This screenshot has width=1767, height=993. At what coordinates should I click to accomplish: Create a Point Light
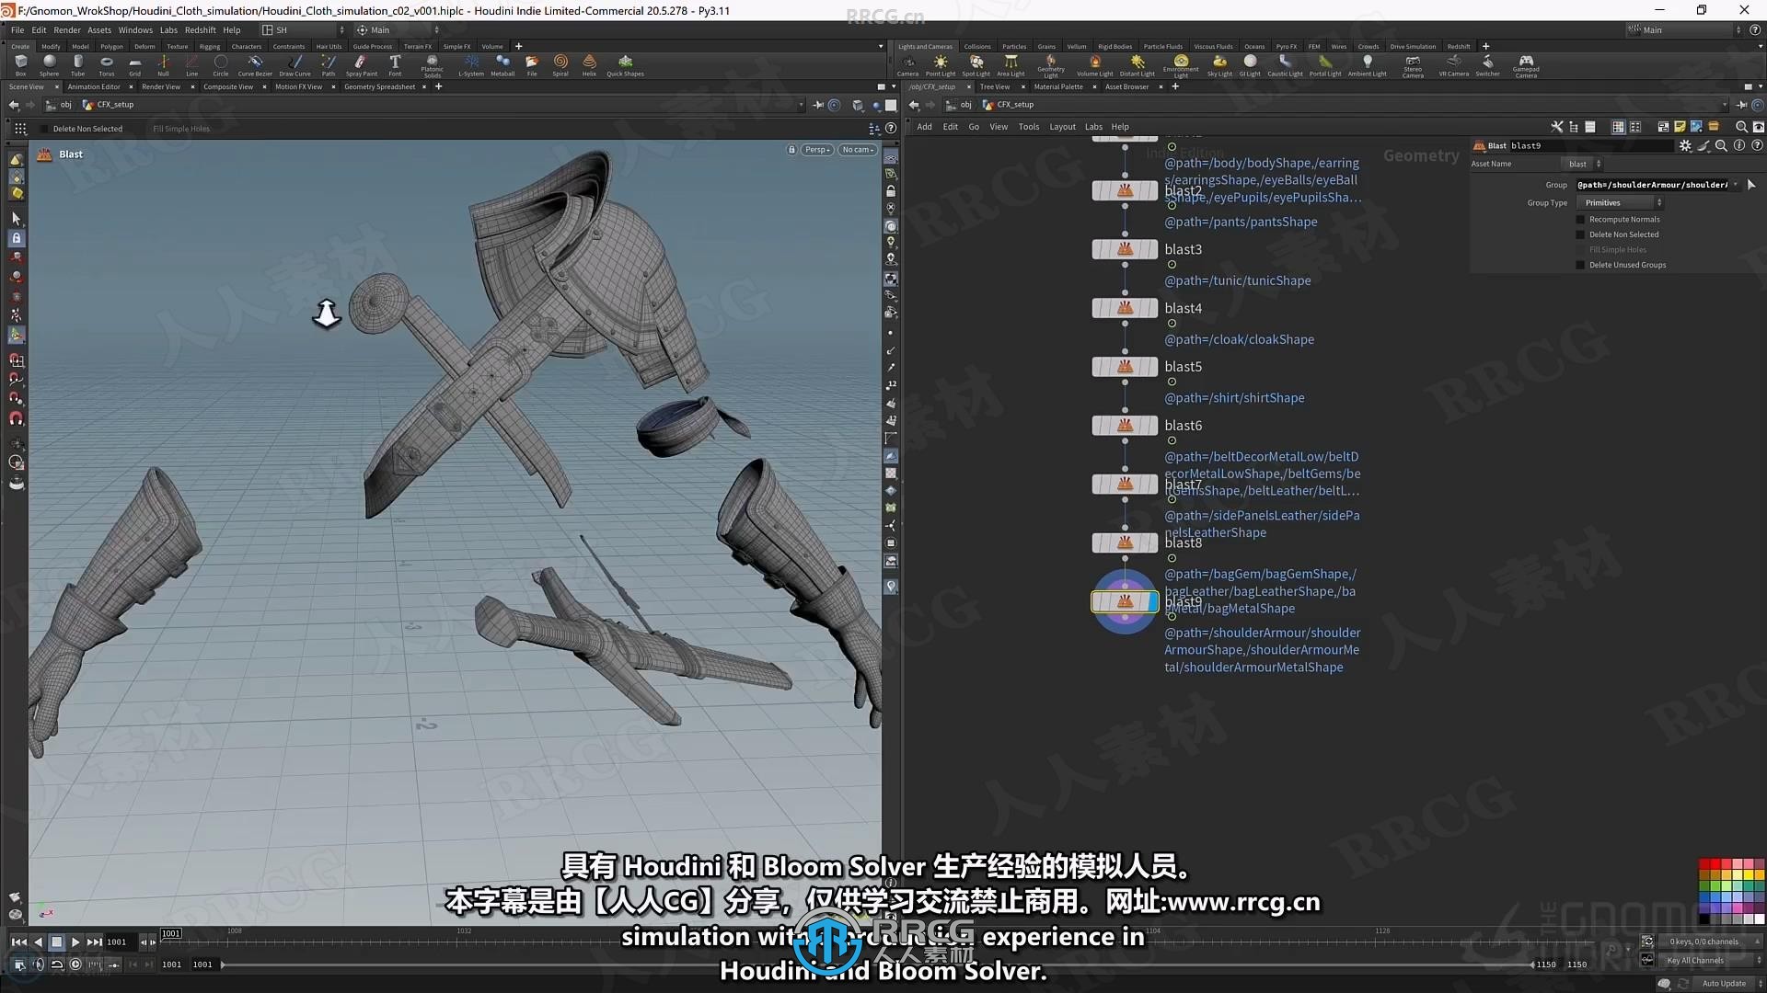(941, 65)
